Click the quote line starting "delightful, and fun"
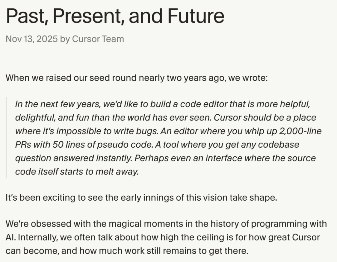Image resolution: width=337 pixels, height=262 pixels. (165, 117)
